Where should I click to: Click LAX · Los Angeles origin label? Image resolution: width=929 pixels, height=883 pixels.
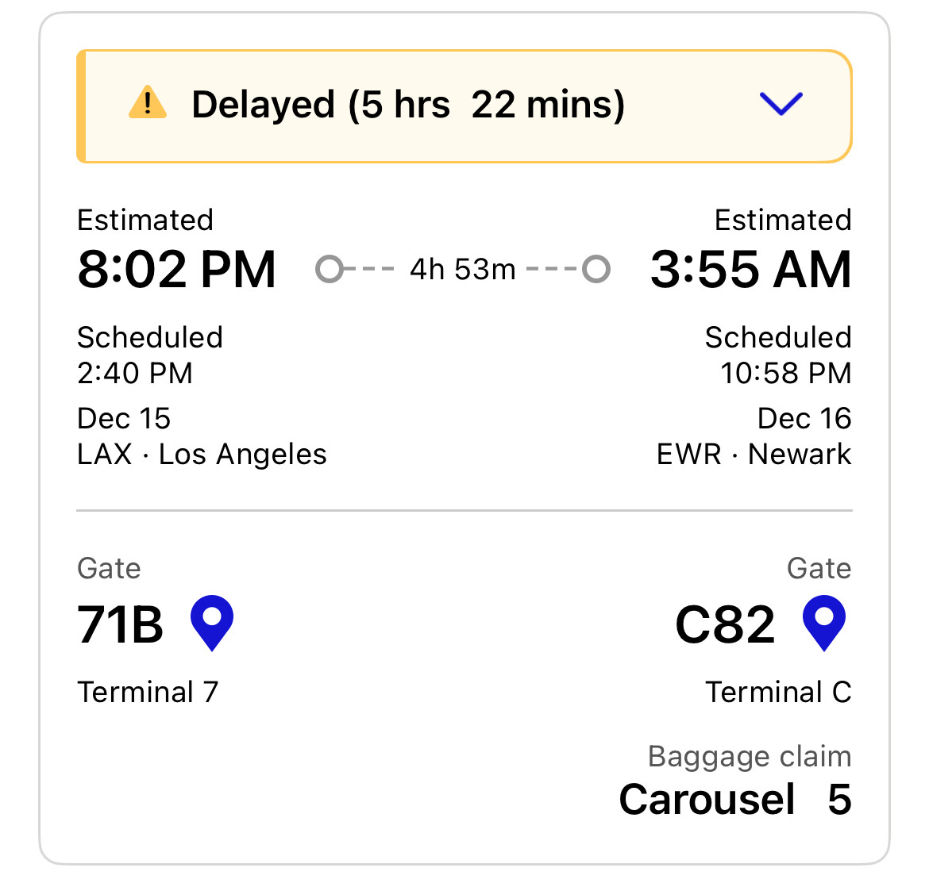click(x=202, y=455)
